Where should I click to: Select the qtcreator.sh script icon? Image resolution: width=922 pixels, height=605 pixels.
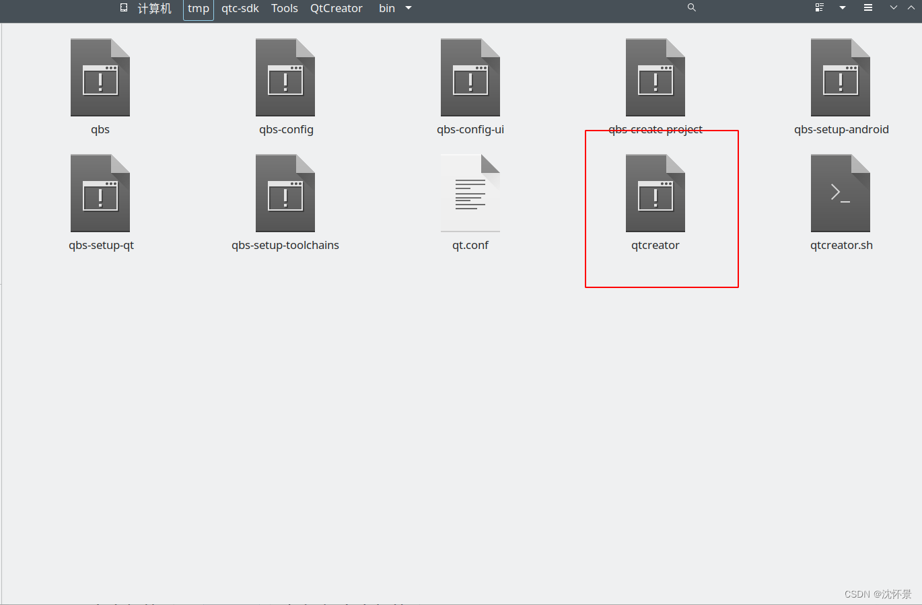point(841,193)
